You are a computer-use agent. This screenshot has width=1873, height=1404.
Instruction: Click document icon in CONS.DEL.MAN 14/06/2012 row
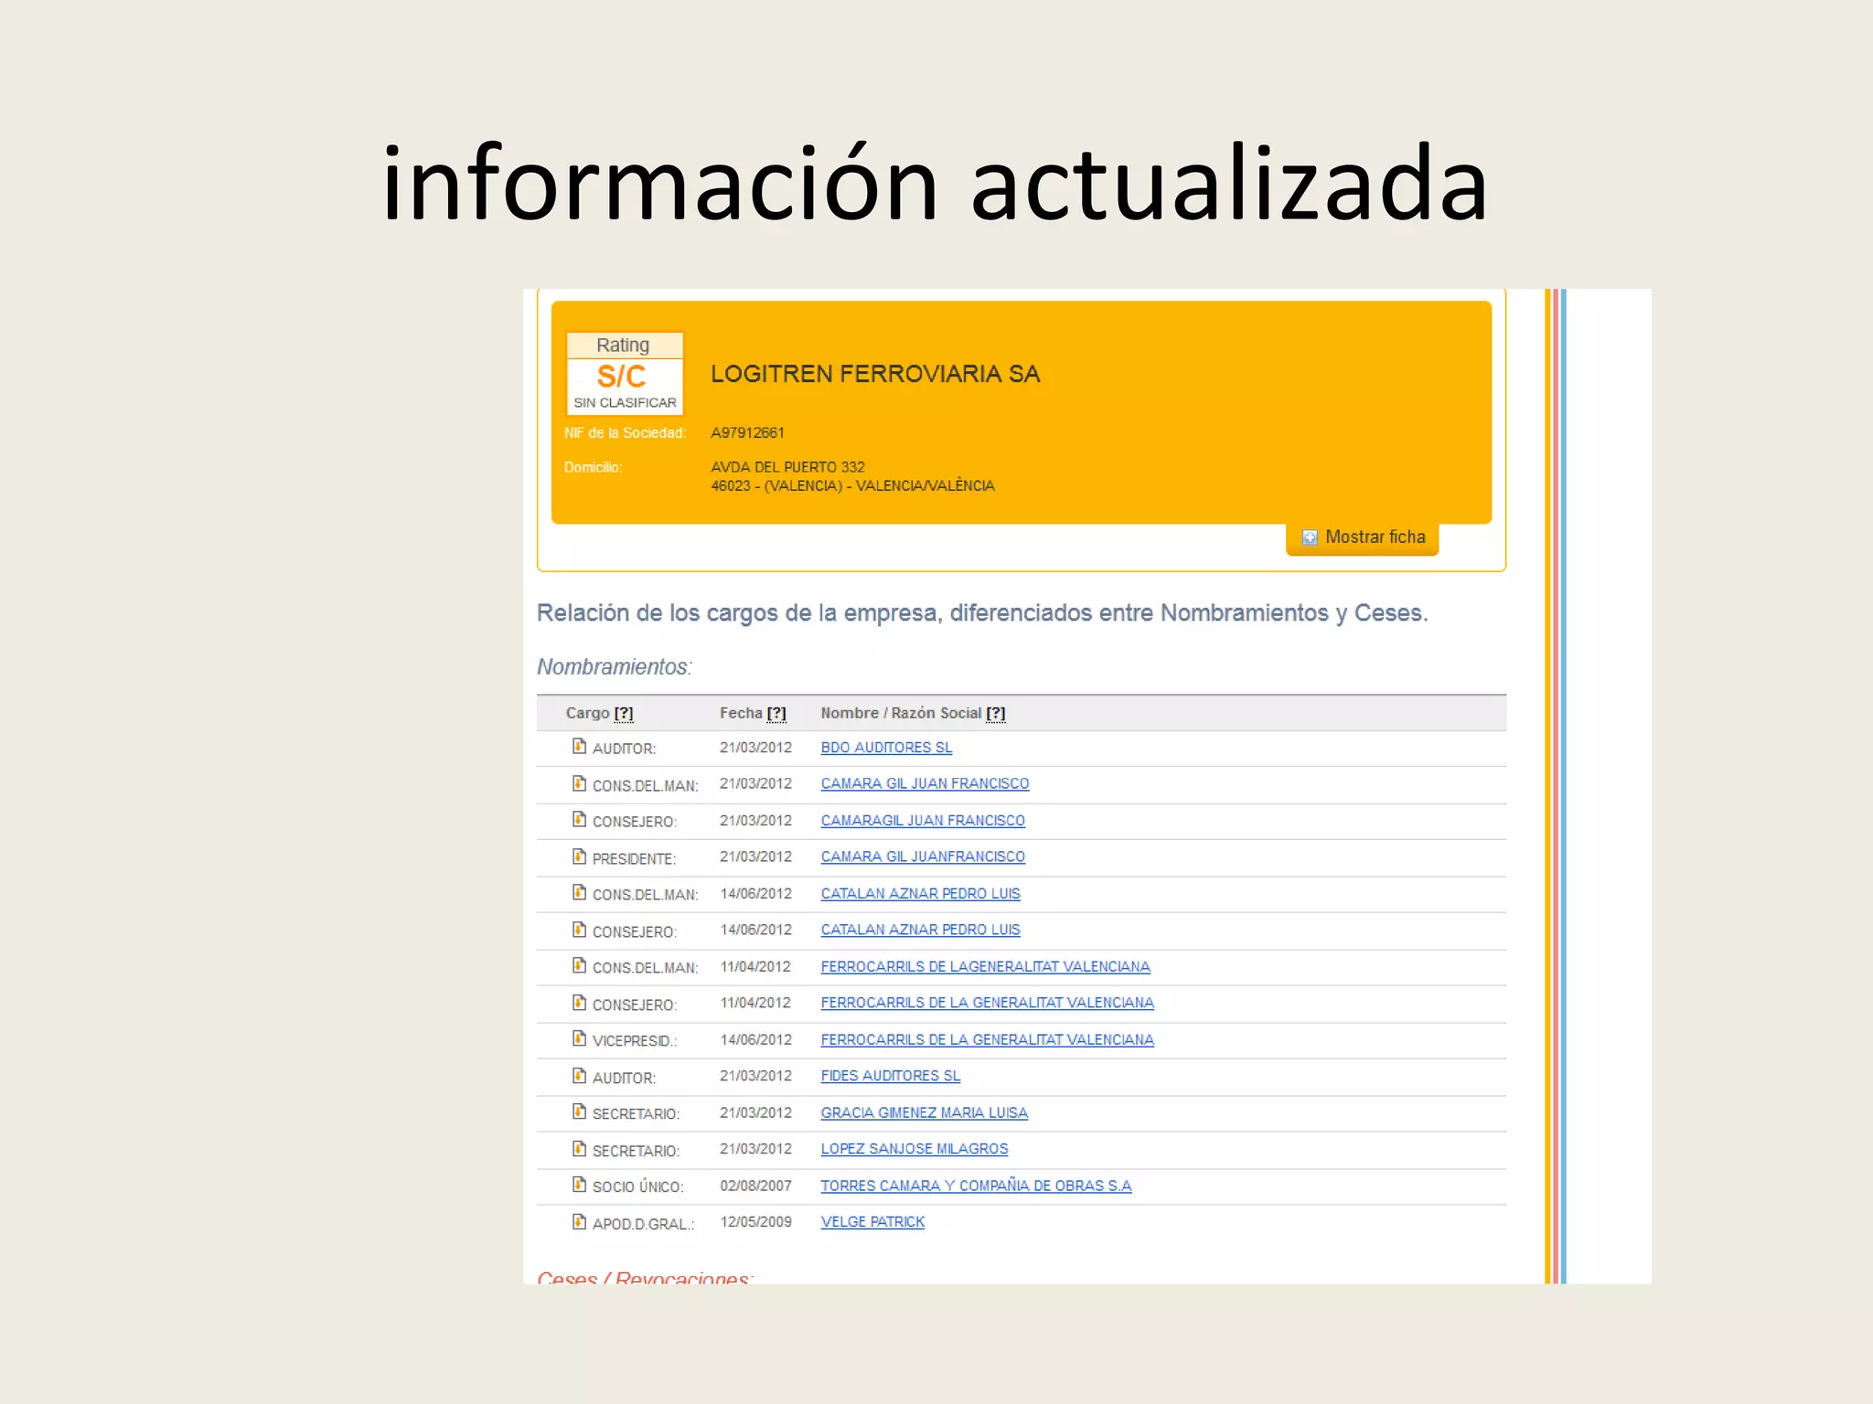[579, 893]
